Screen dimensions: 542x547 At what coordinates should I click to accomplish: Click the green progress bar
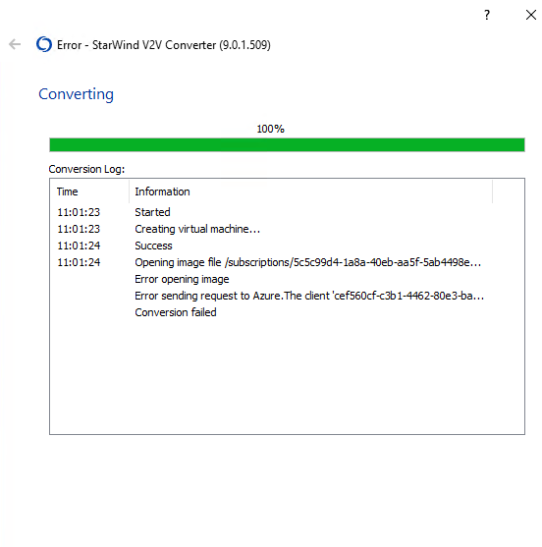pos(287,144)
